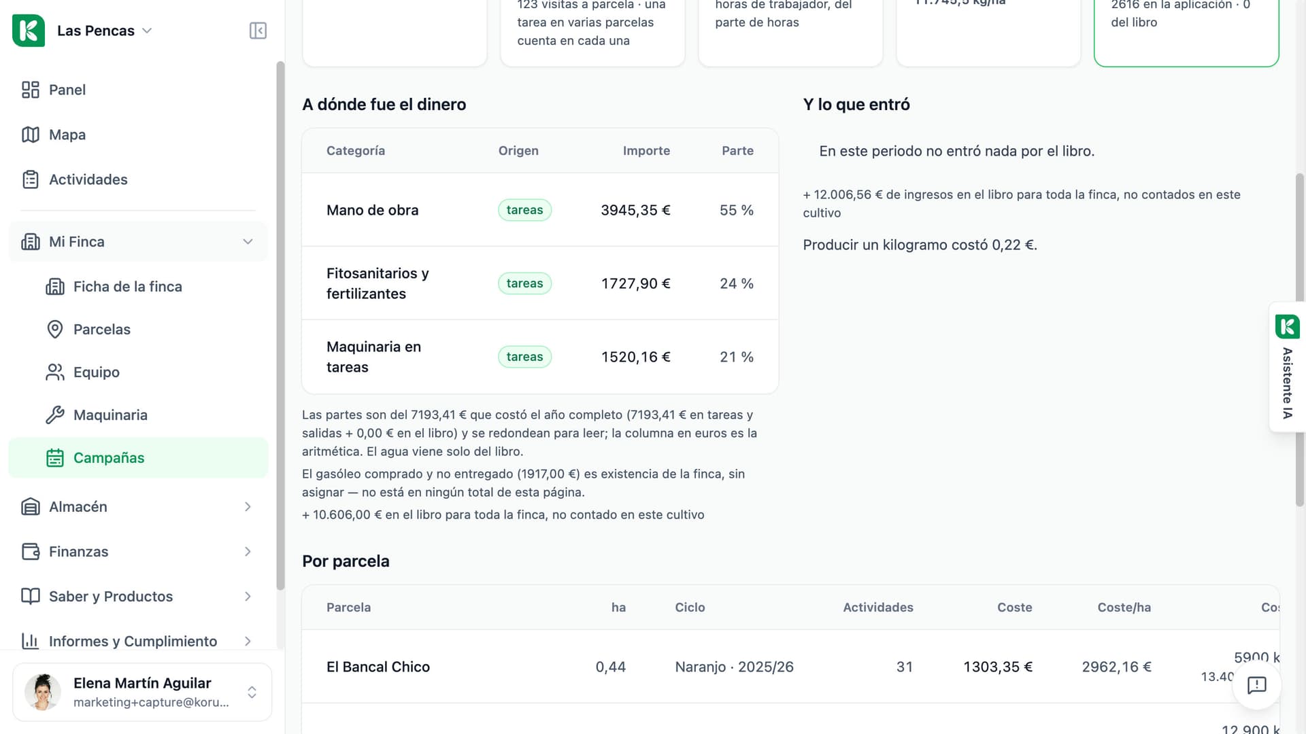Screen dimensions: 1306x734
Task: Open the Panel dashboard icon
Action: pyautogui.click(x=31, y=90)
